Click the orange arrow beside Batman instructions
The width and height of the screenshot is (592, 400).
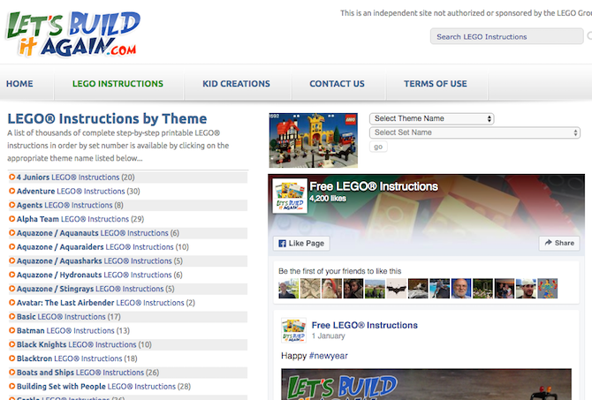12,330
